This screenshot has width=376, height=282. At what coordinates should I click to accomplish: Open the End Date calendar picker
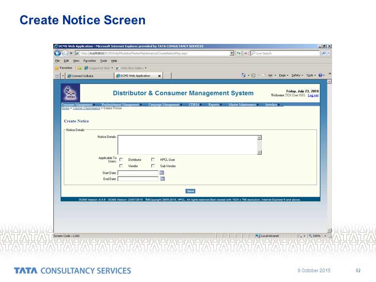[162, 179]
